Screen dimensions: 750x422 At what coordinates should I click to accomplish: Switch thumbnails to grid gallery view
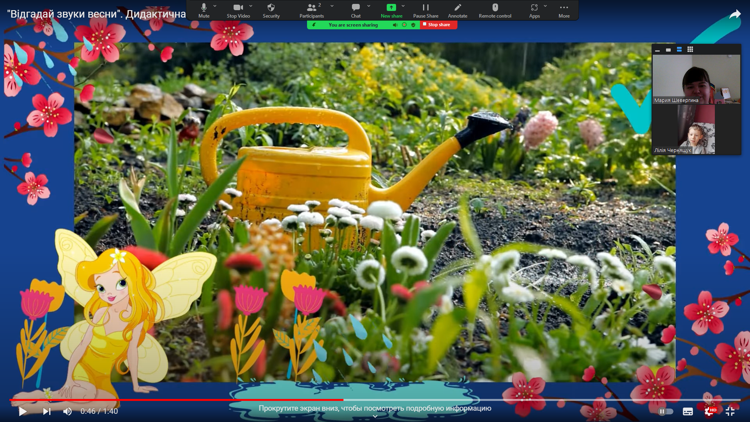(x=690, y=50)
